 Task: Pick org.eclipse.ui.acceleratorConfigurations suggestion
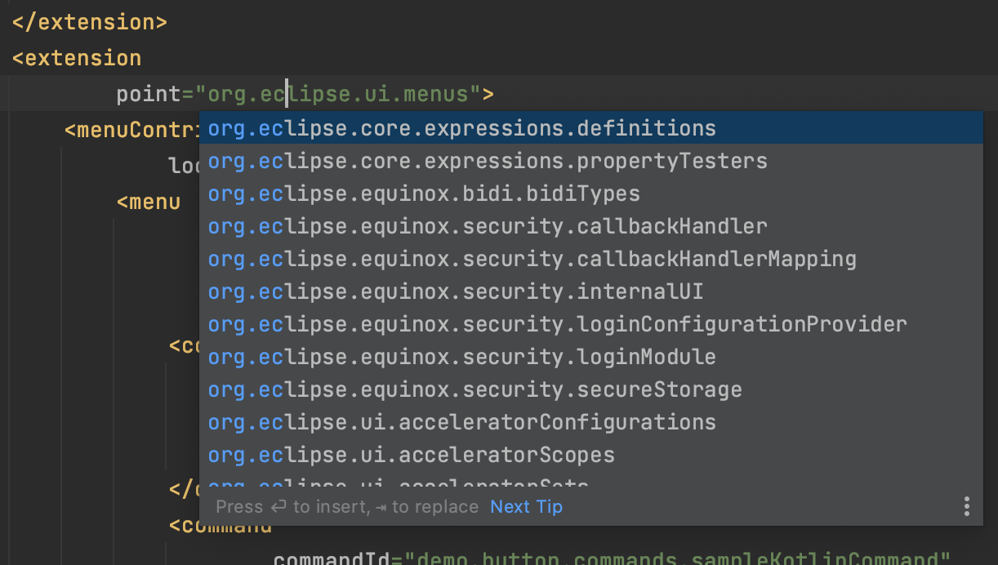(x=461, y=422)
